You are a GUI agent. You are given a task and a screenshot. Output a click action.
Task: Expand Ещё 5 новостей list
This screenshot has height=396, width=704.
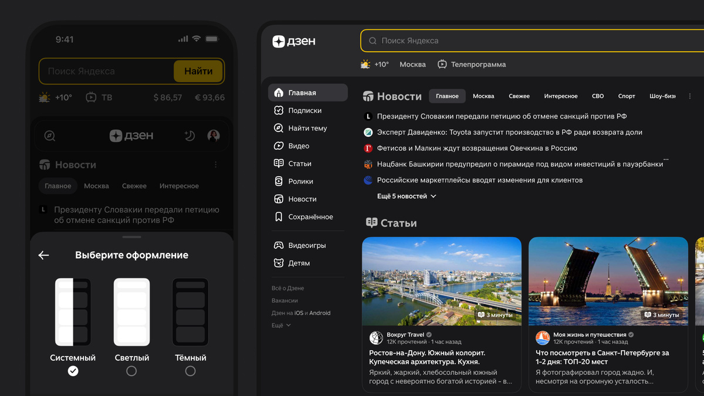click(407, 196)
